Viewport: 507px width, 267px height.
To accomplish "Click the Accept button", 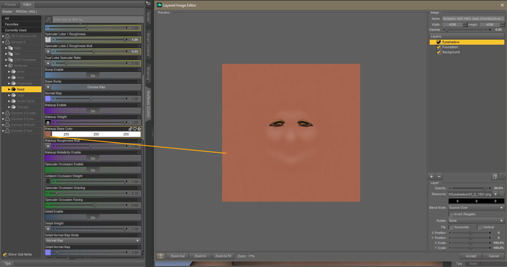I will click(x=471, y=256).
